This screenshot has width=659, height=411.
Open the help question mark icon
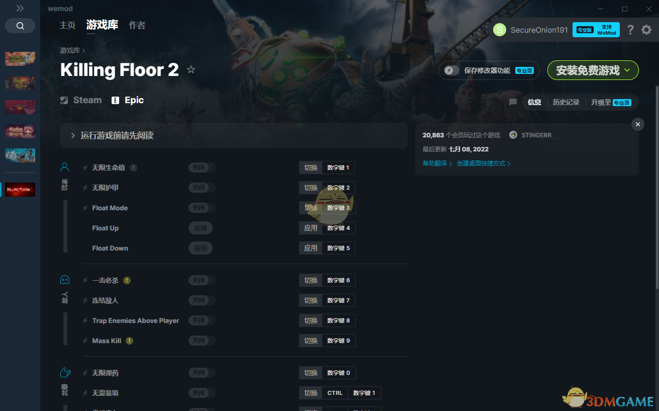tap(630, 30)
